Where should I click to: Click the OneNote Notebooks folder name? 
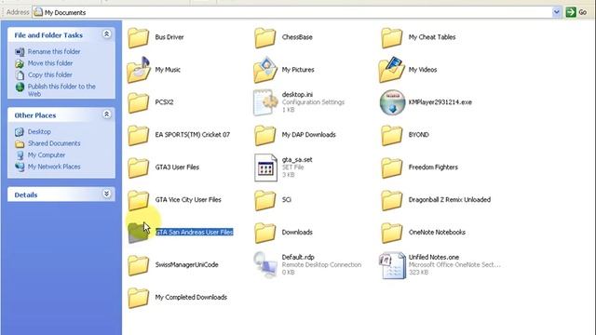[x=437, y=232]
